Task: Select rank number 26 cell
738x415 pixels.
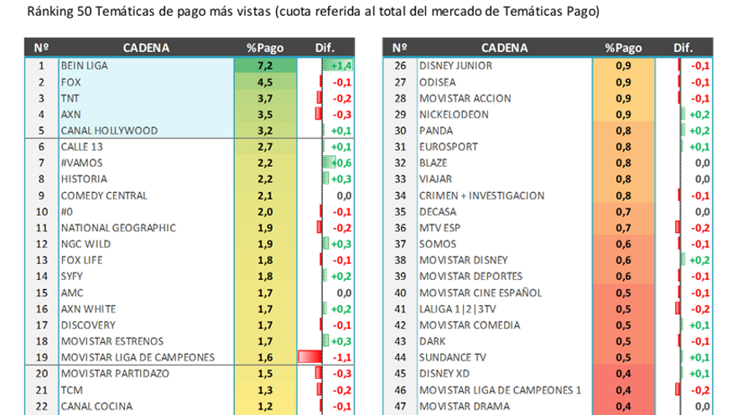Action: [400, 65]
